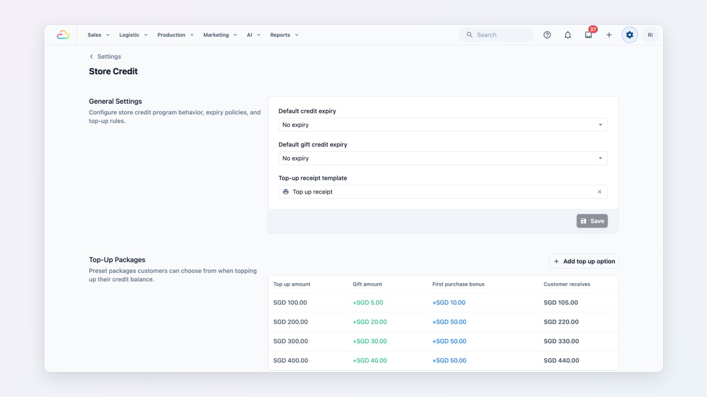Click the +SGD 20.00 gift amount
Screen dimensions: 707x397
coord(370,322)
